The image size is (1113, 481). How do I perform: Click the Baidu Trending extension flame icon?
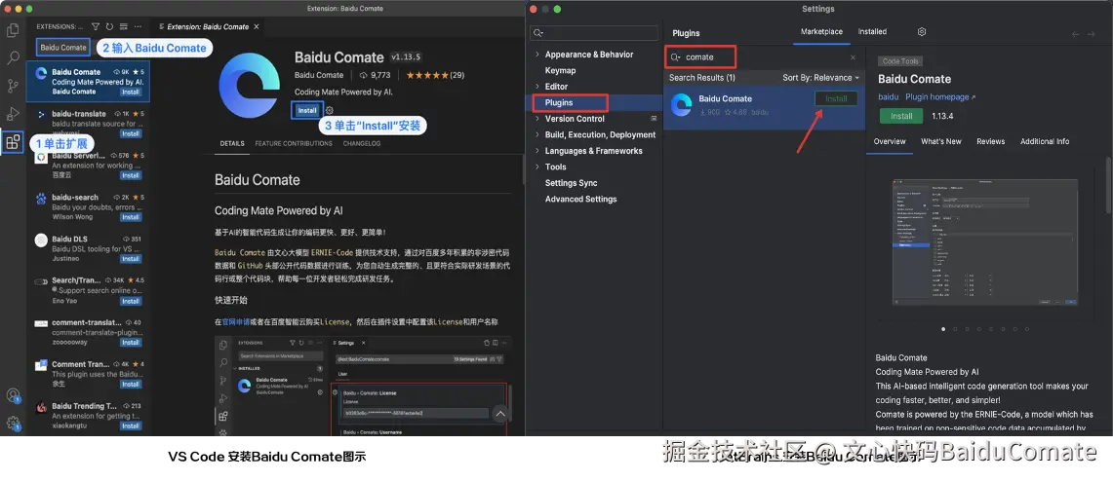click(40, 407)
